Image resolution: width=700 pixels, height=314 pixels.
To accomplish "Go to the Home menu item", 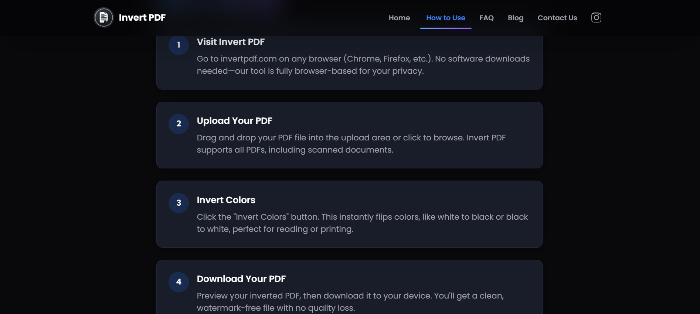I will (x=399, y=18).
